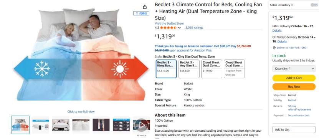Click the star rating icons
Viewport: 319px width, 139px height.
168,28
